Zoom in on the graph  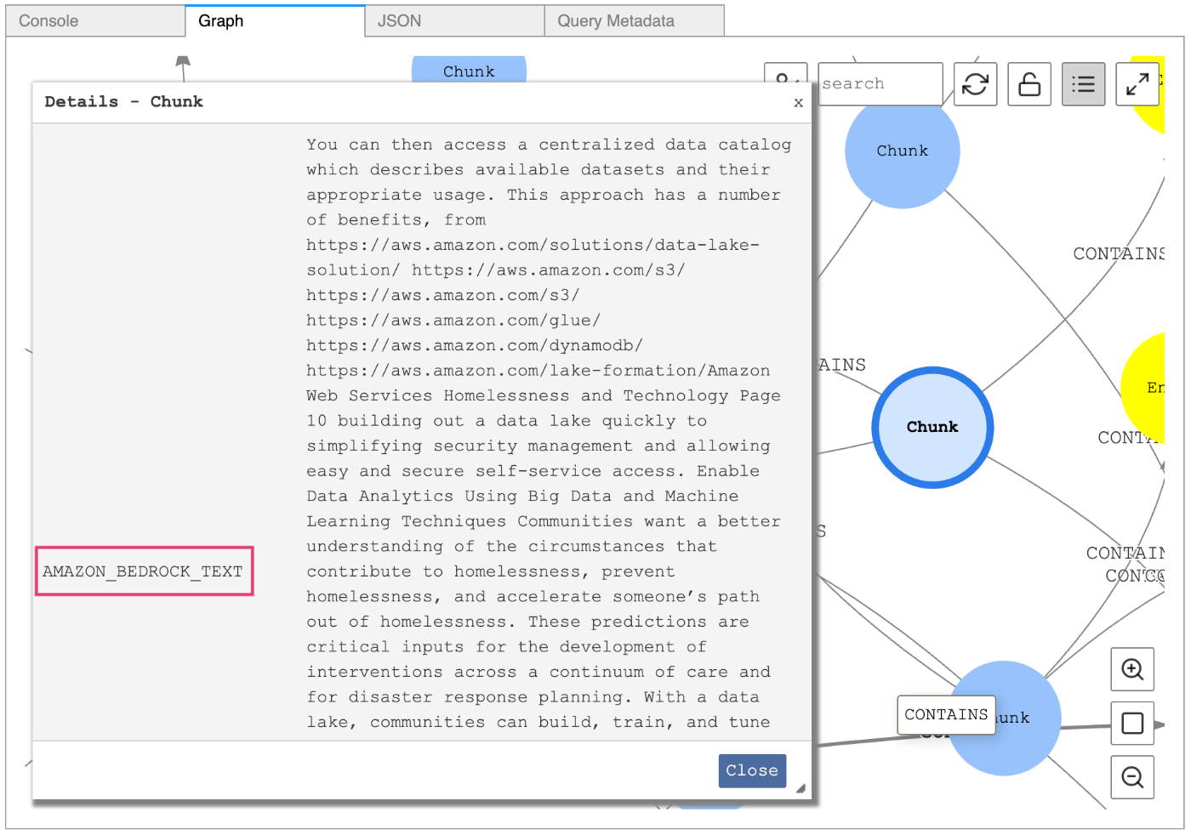[1132, 669]
